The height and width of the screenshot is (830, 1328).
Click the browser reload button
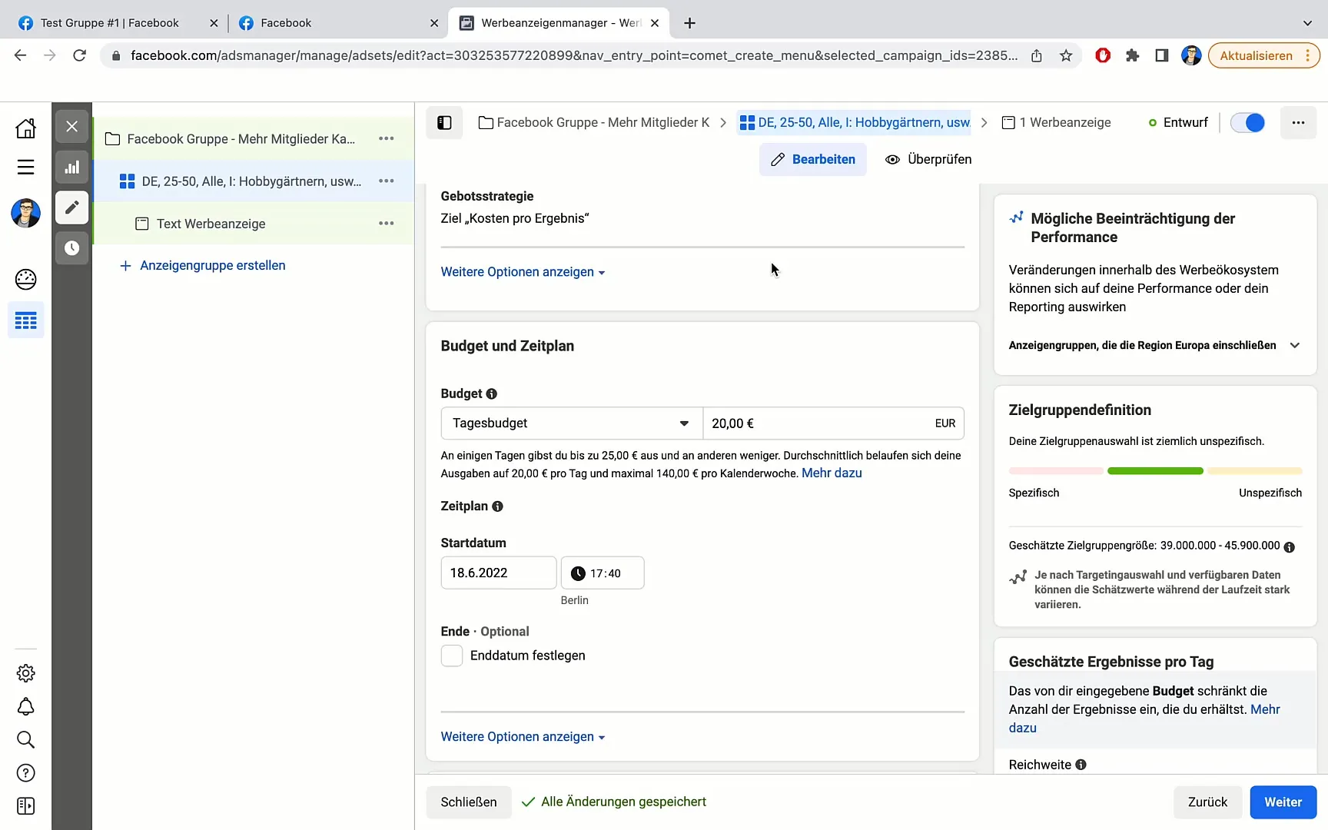[79, 55]
